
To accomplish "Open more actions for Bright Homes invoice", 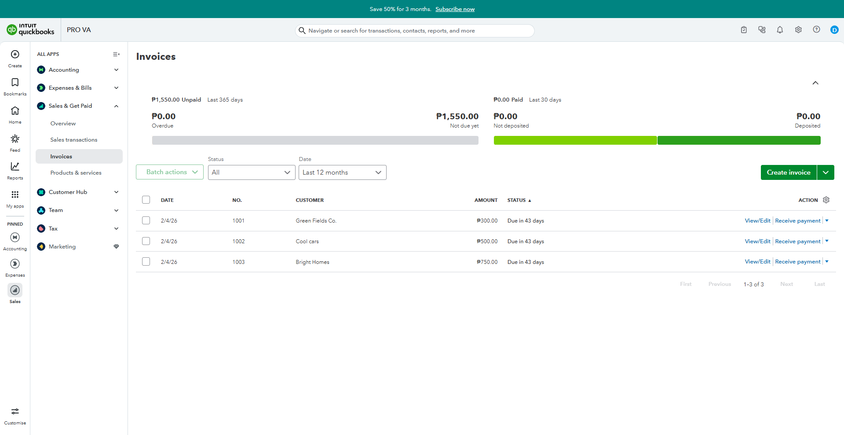I will [827, 262].
